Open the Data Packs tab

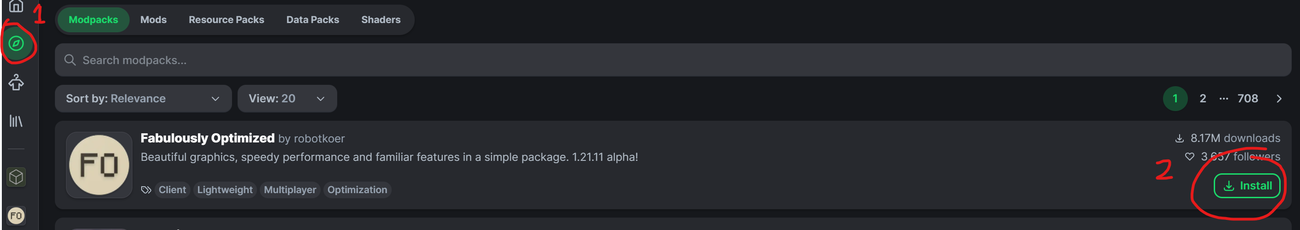coord(312,20)
